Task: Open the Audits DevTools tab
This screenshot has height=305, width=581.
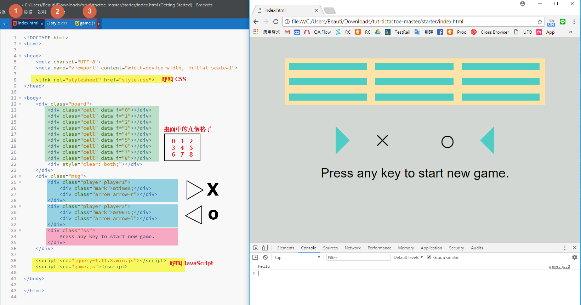Action: (x=477, y=248)
